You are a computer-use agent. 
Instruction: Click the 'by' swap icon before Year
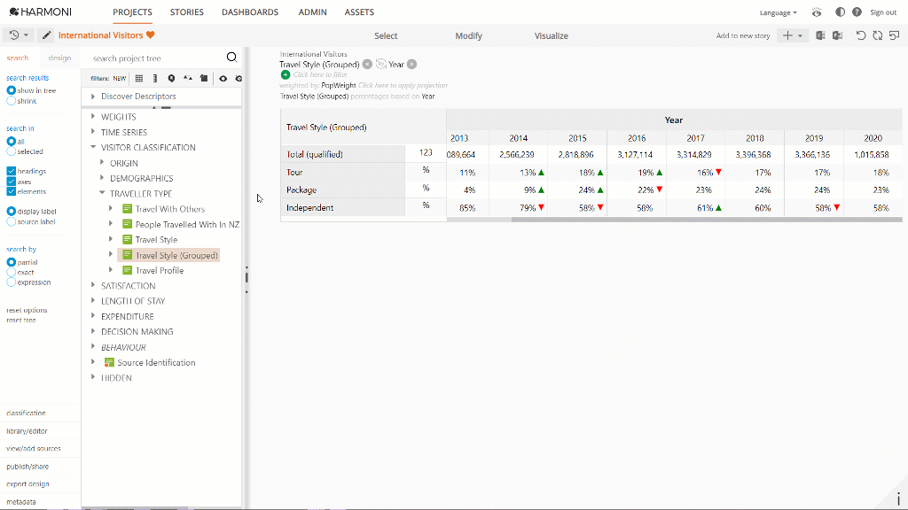point(381,64)
